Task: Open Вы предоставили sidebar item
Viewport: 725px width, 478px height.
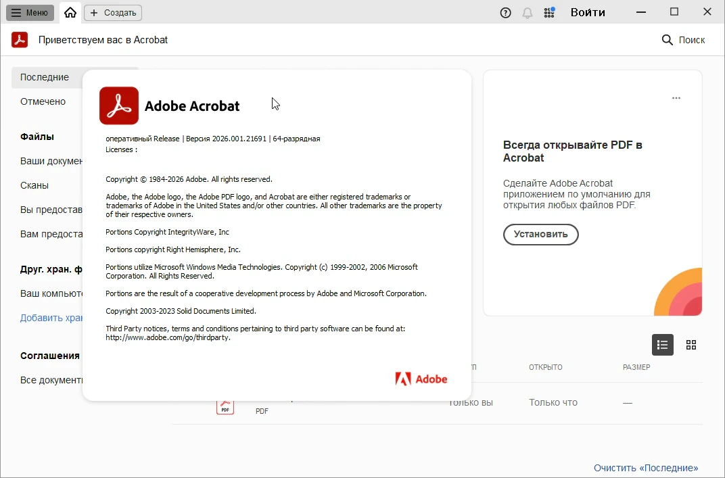Action: click(x=51, y=210)
